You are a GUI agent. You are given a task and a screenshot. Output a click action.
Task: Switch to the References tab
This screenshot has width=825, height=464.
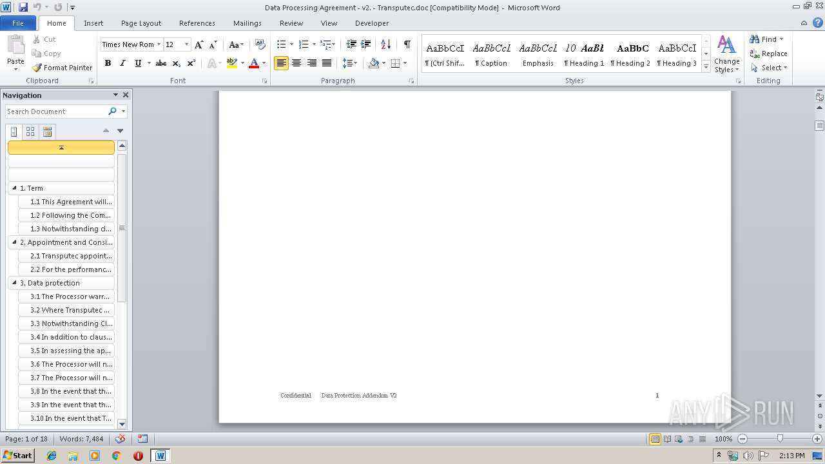tap(197, 23)
